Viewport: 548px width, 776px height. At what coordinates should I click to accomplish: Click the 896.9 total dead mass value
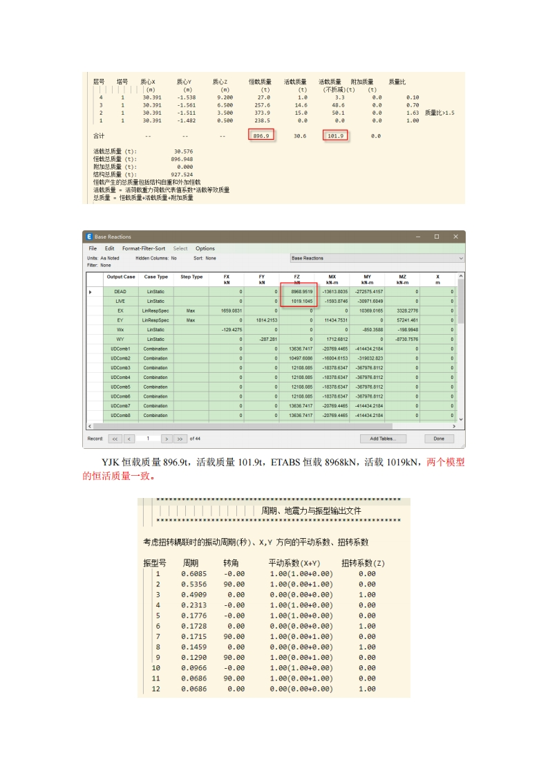click(x=261, y=136)
